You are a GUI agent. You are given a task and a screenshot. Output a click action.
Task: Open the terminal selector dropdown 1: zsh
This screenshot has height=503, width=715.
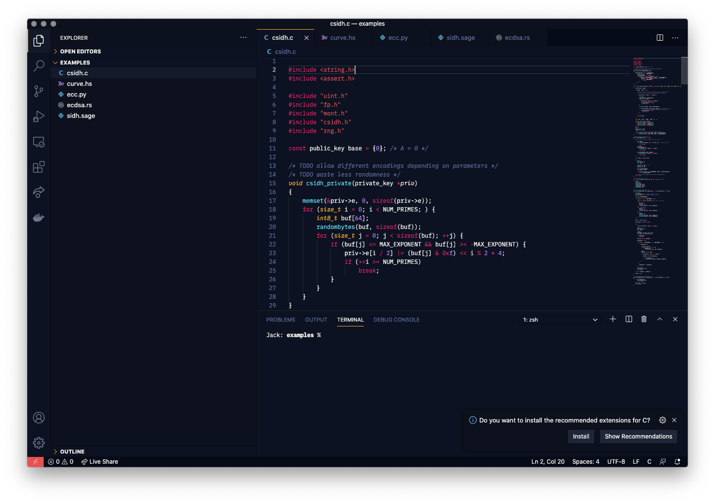click(560, 320)
